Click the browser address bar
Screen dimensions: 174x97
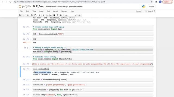83,2
